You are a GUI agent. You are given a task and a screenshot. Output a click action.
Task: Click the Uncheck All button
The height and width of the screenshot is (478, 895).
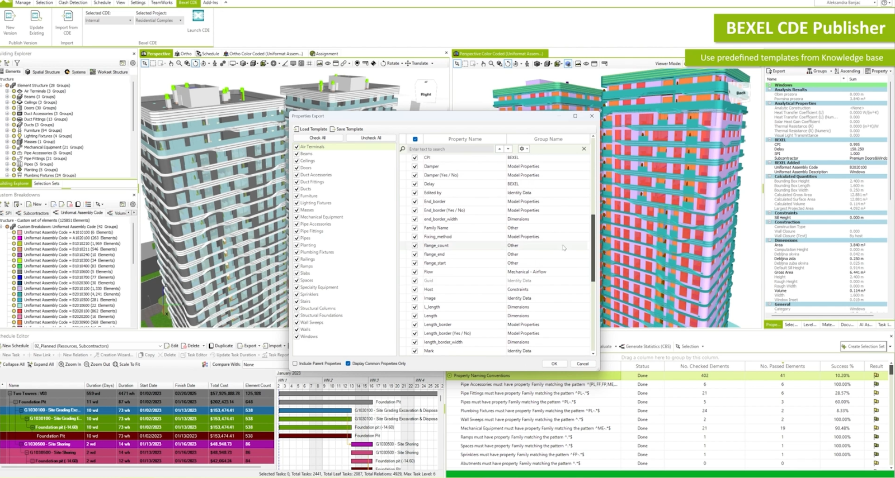[x=371, y=138]
